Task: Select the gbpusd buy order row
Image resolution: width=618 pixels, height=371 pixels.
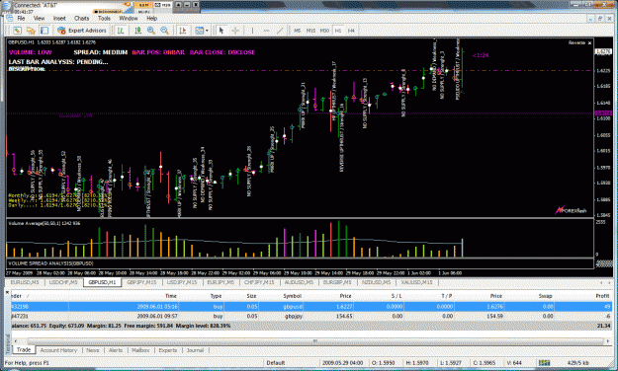Action: pyautogui.click(x=311, y=307)
